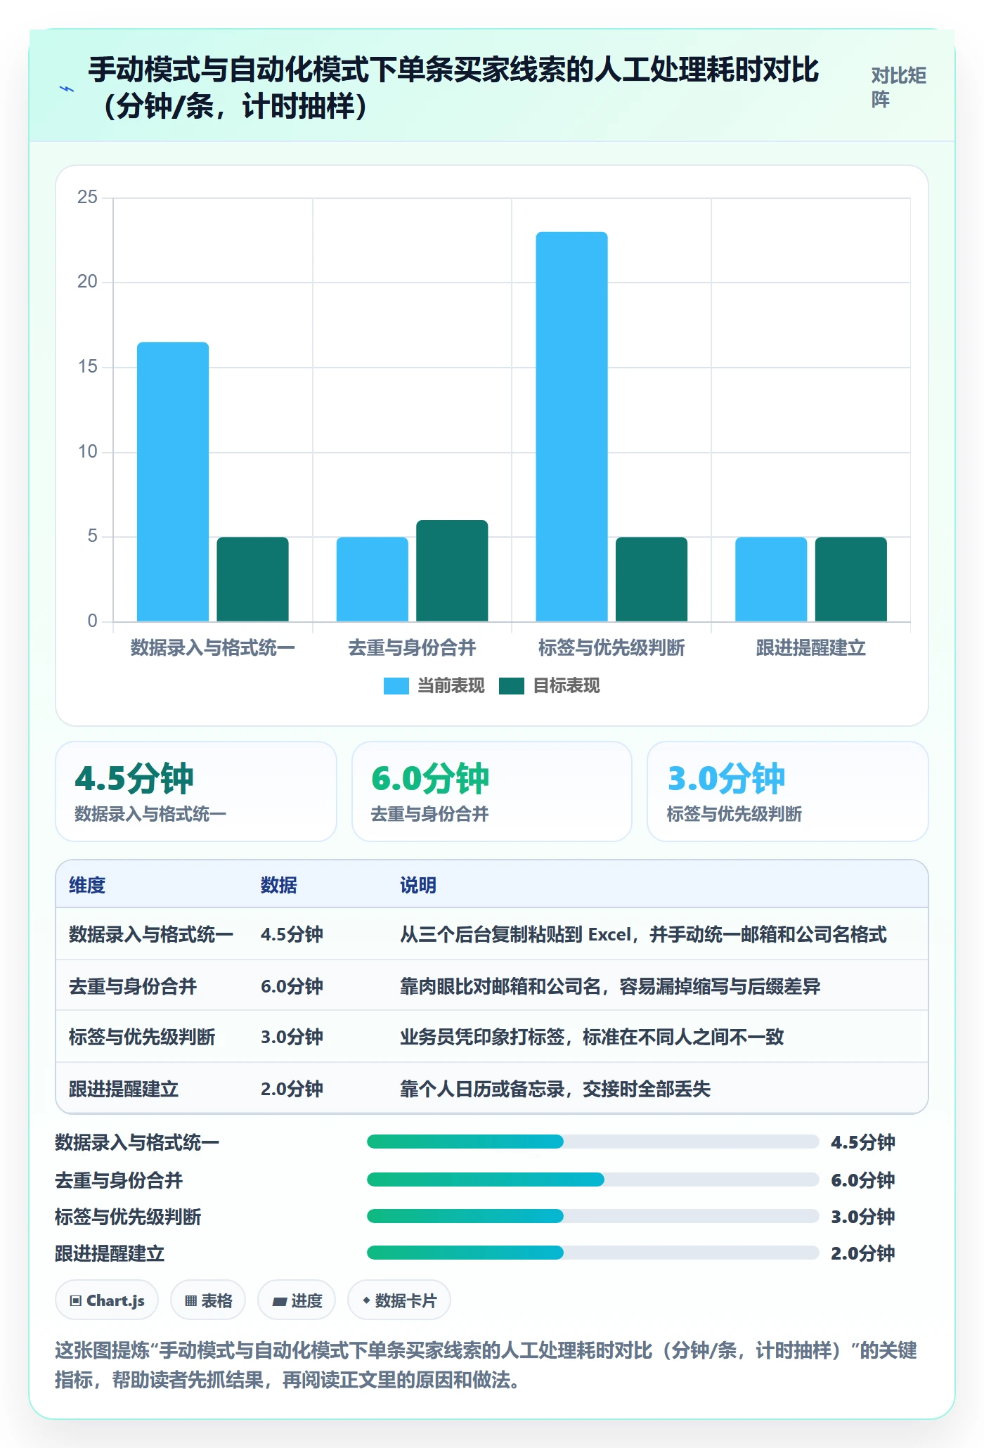Click the 当前表现 legend label
Viewport: 984px width, 1448px height.
click(451, 686)
